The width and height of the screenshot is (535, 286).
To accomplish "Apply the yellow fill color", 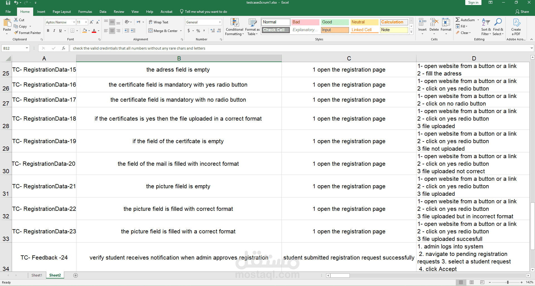I will [x=85, y=31].
